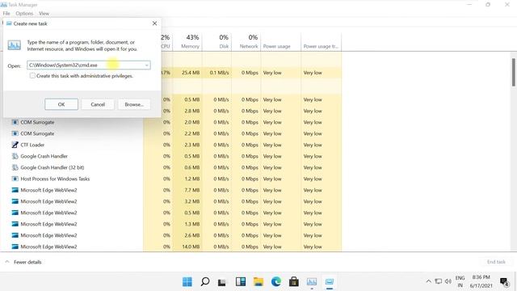Click the ENG IN language indicator

pyautogui.click(x=460, y=281)
